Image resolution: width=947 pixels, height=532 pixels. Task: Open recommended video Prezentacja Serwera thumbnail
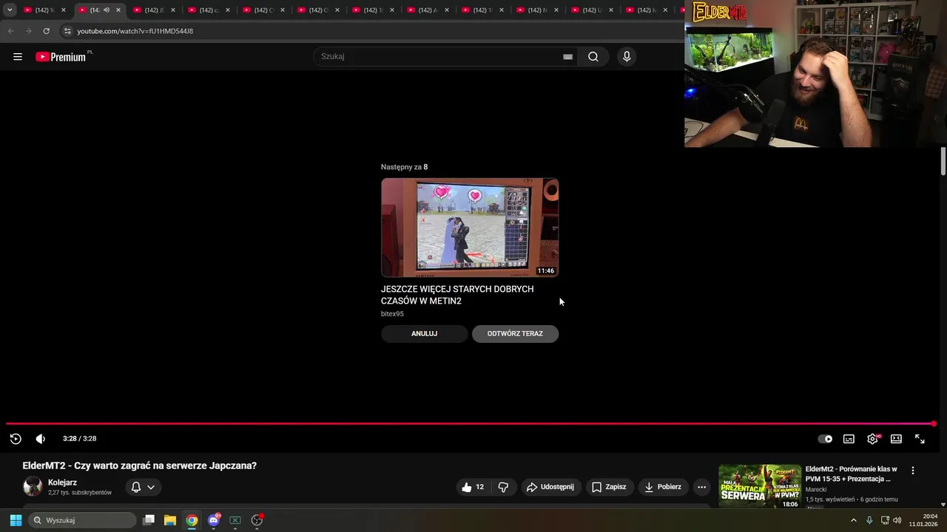pos(760,486)
